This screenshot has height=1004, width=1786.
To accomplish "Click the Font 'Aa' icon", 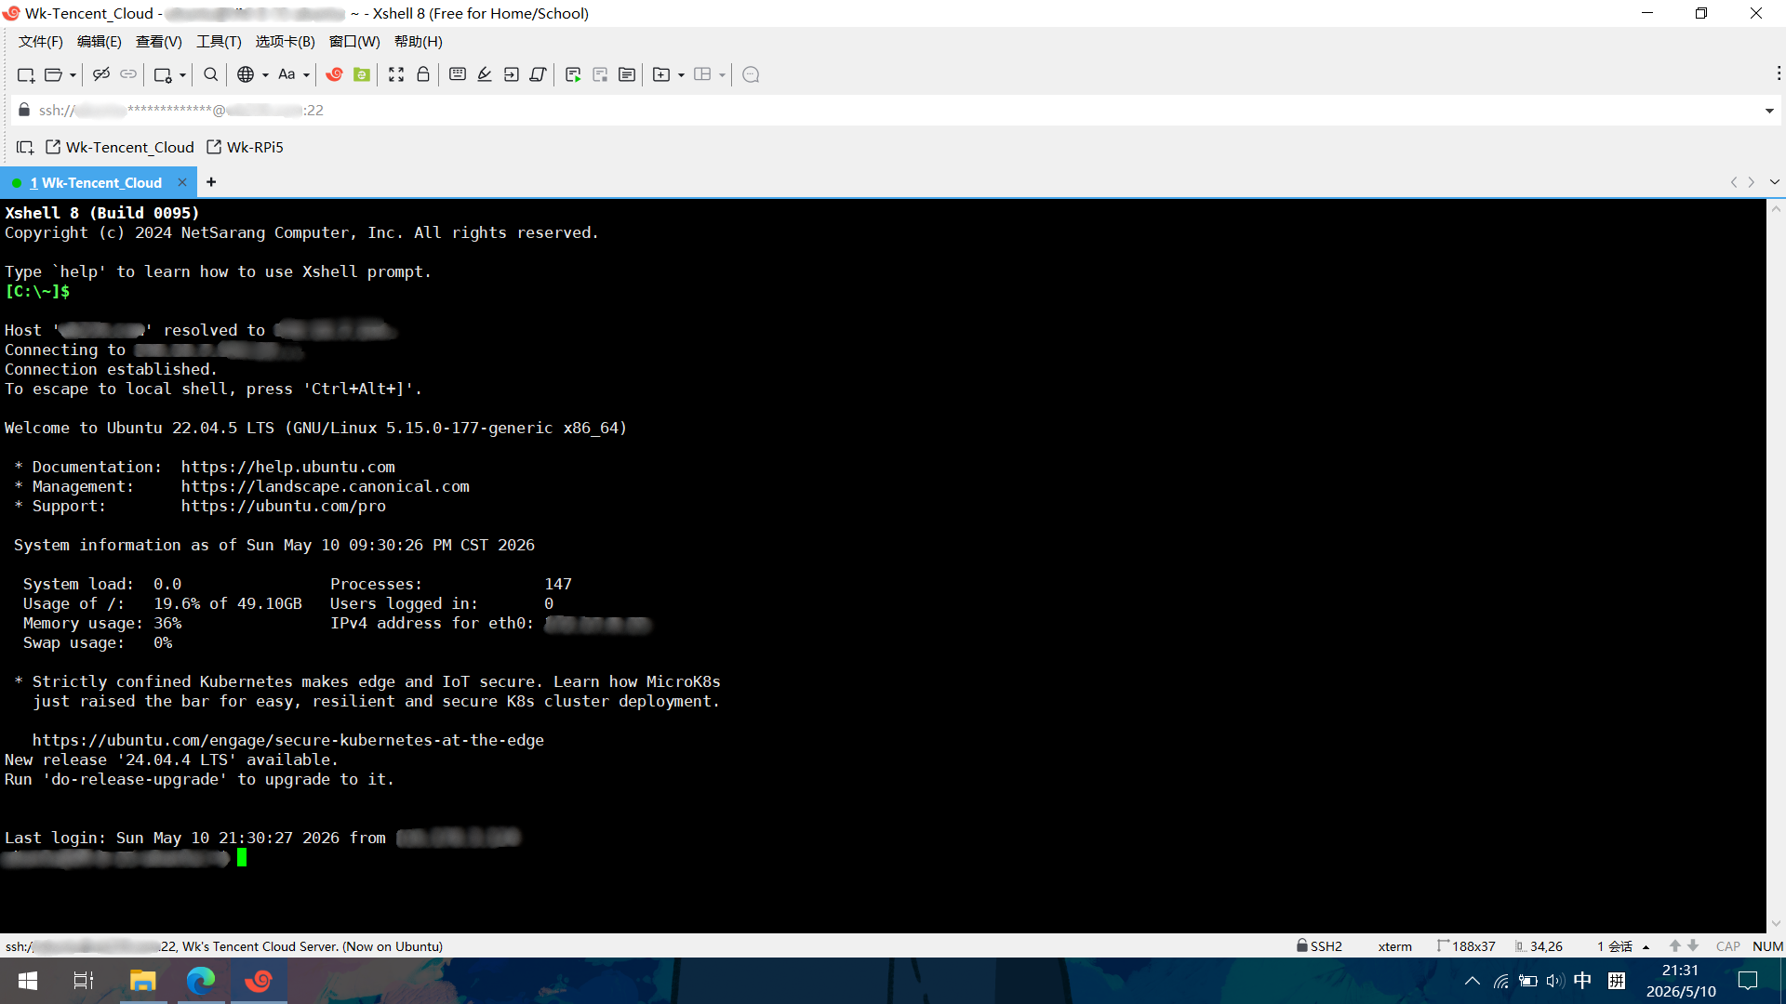I will (287, 74).
